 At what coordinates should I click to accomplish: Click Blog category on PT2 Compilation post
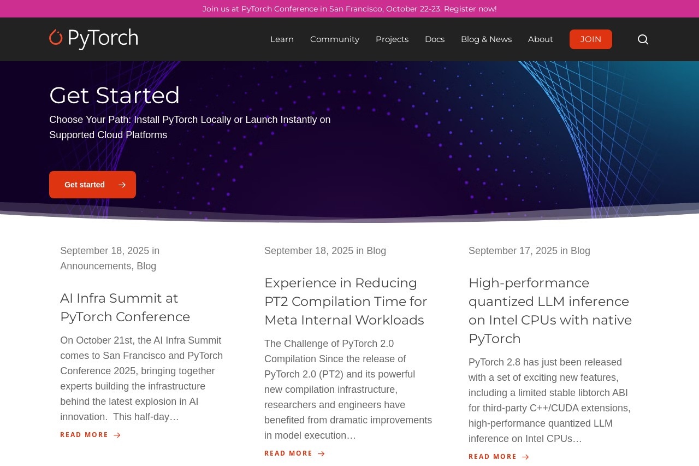pos(376,251)
